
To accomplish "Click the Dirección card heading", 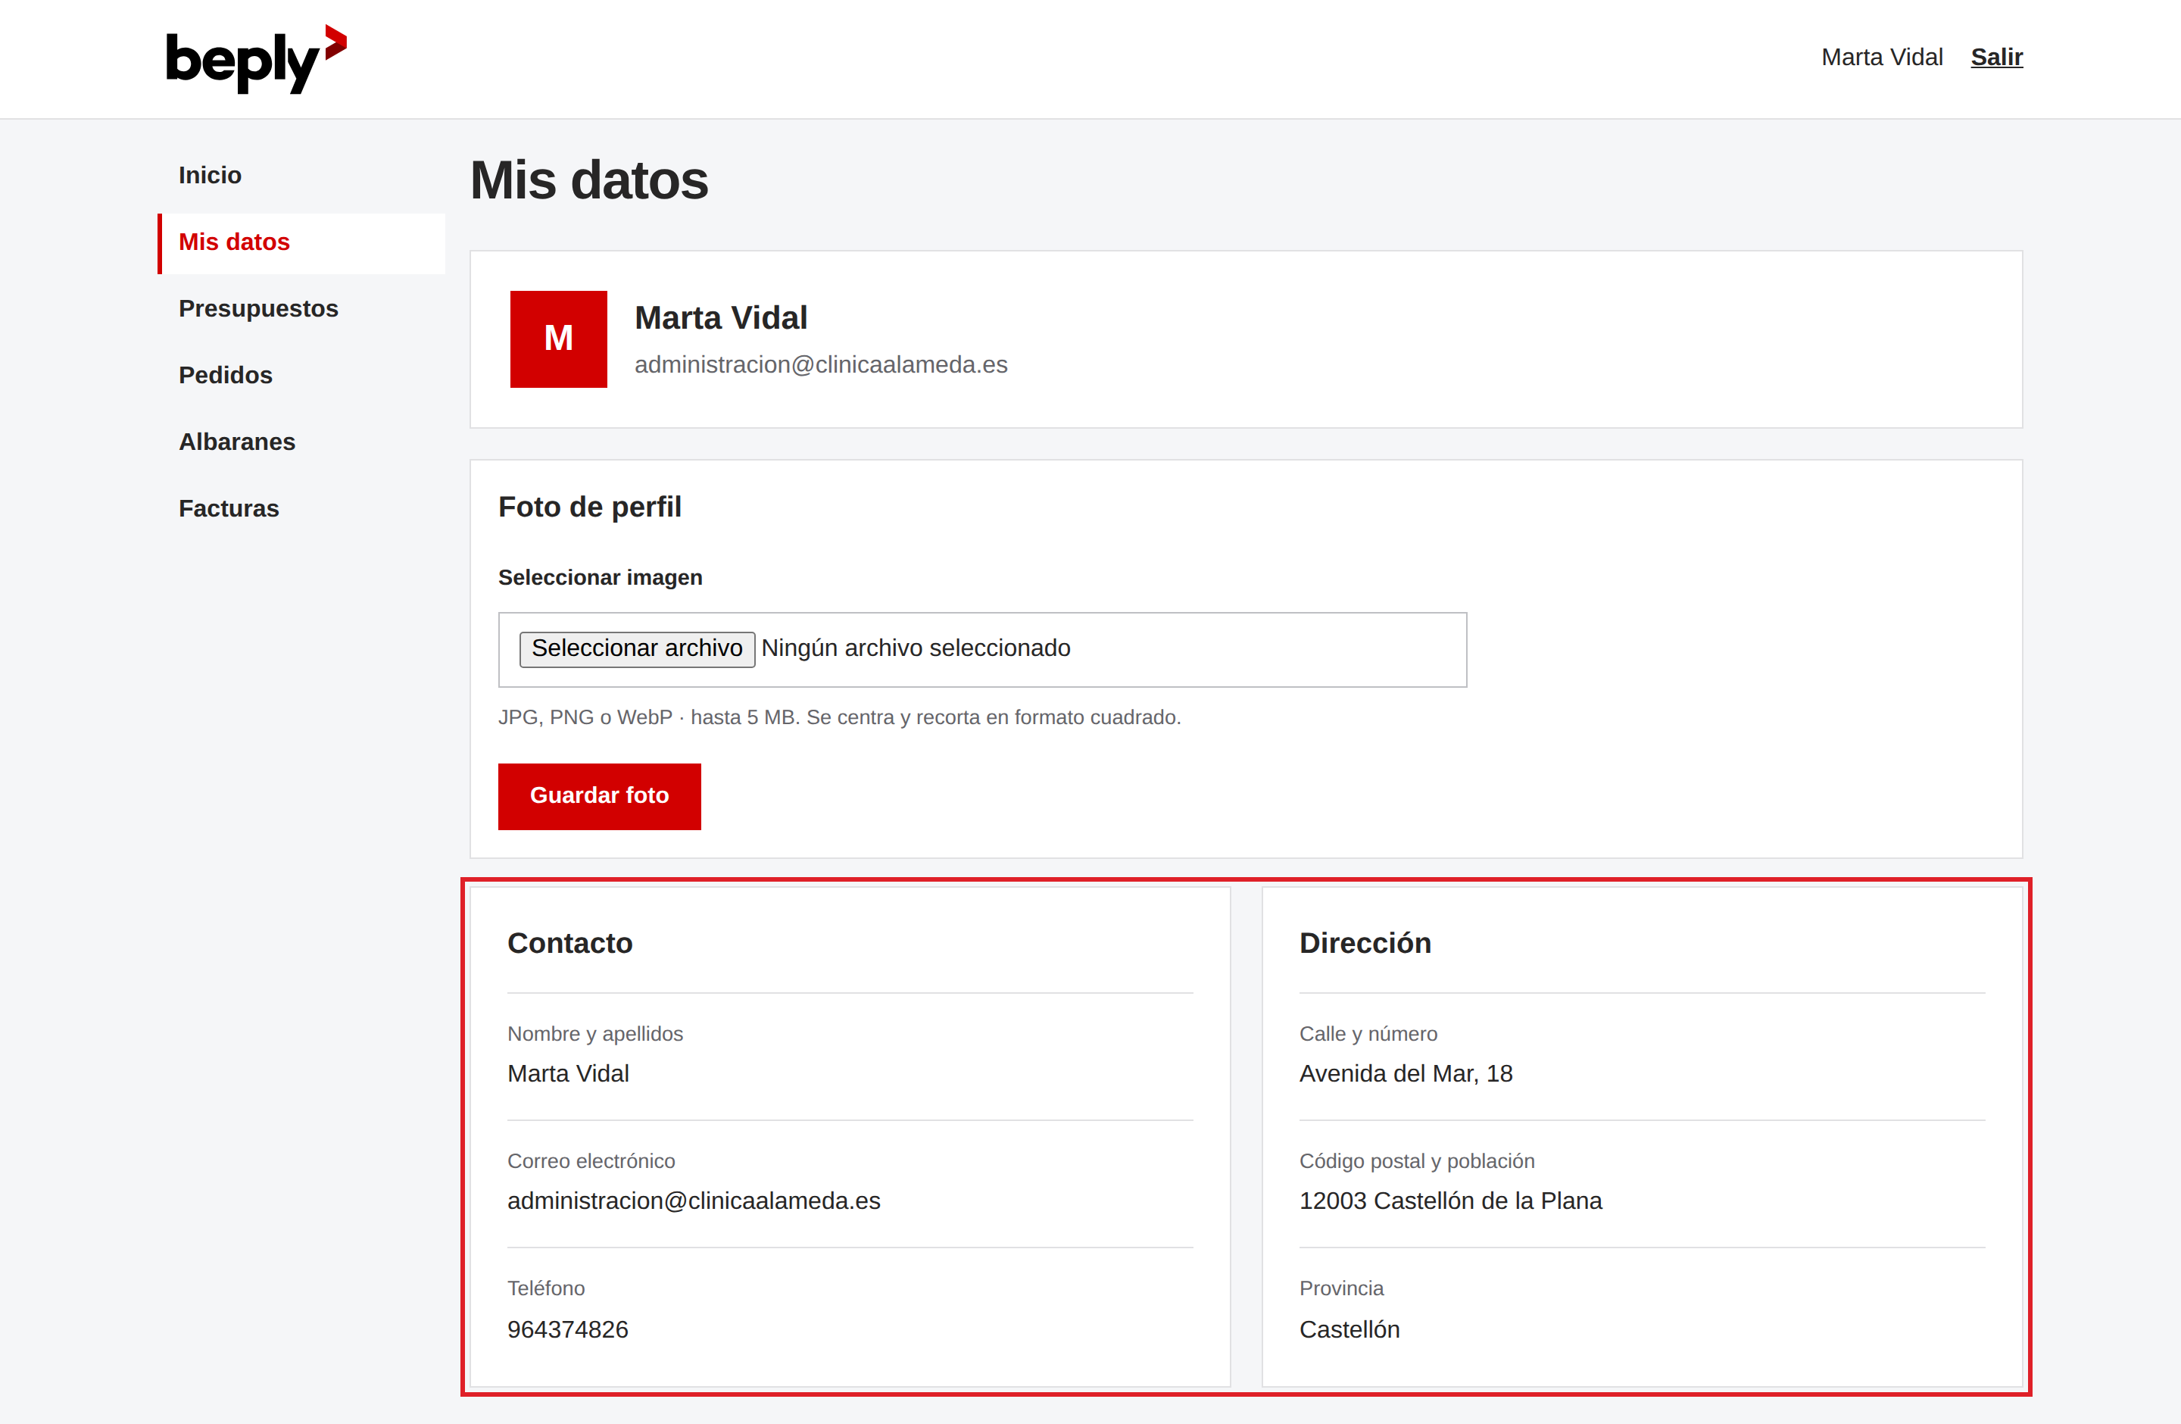I will click(x=1365, y=943).
